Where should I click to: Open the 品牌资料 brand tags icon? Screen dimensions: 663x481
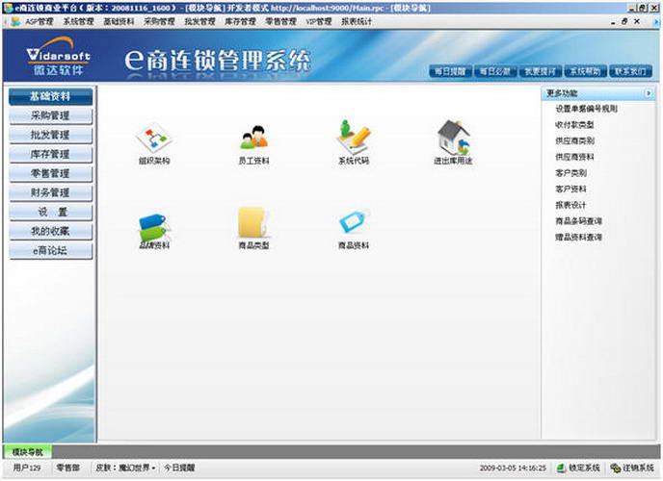(154, 228)
